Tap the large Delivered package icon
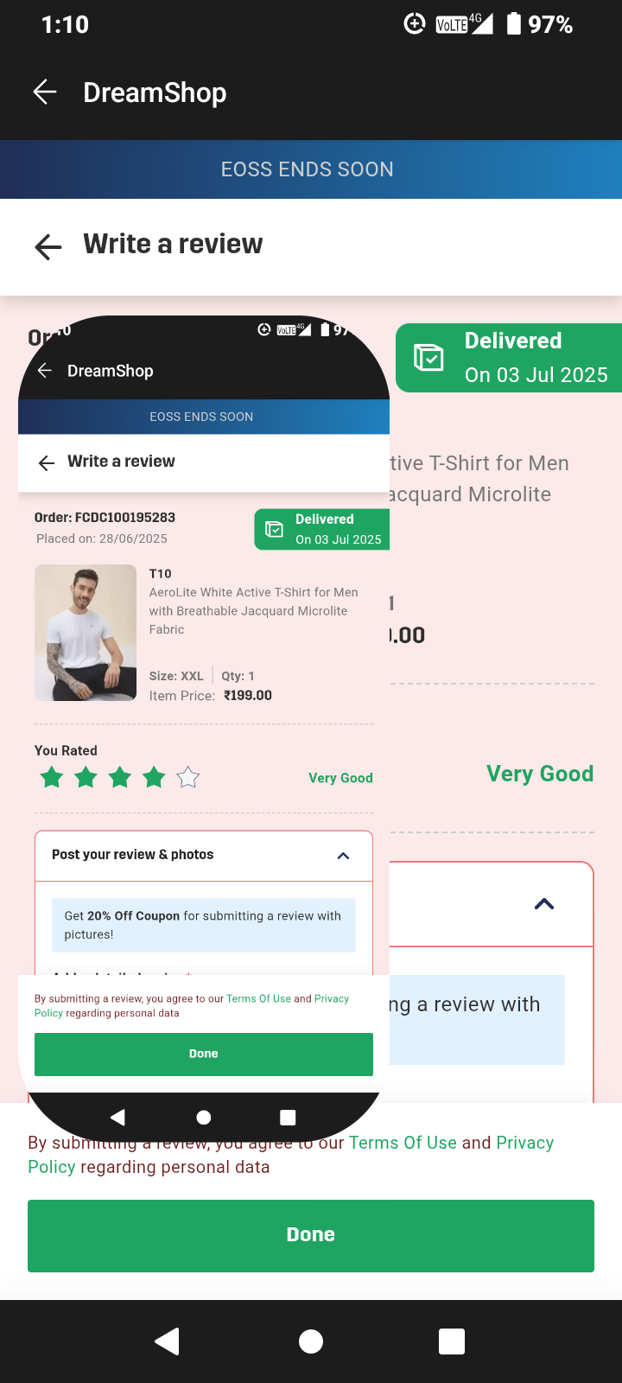Image resolution: width=622 pixels, height=1383 pixels. pyautogui.click(x=428, y=357)
